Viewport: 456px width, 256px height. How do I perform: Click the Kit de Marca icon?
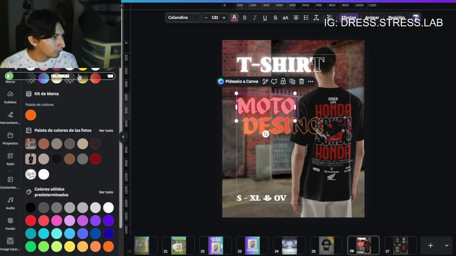tap(28, 94)
